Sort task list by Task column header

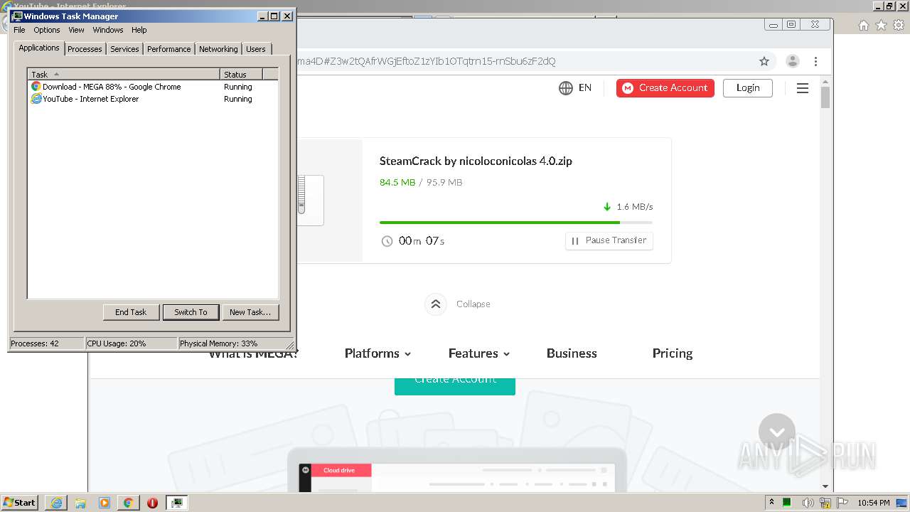(124, 74)
